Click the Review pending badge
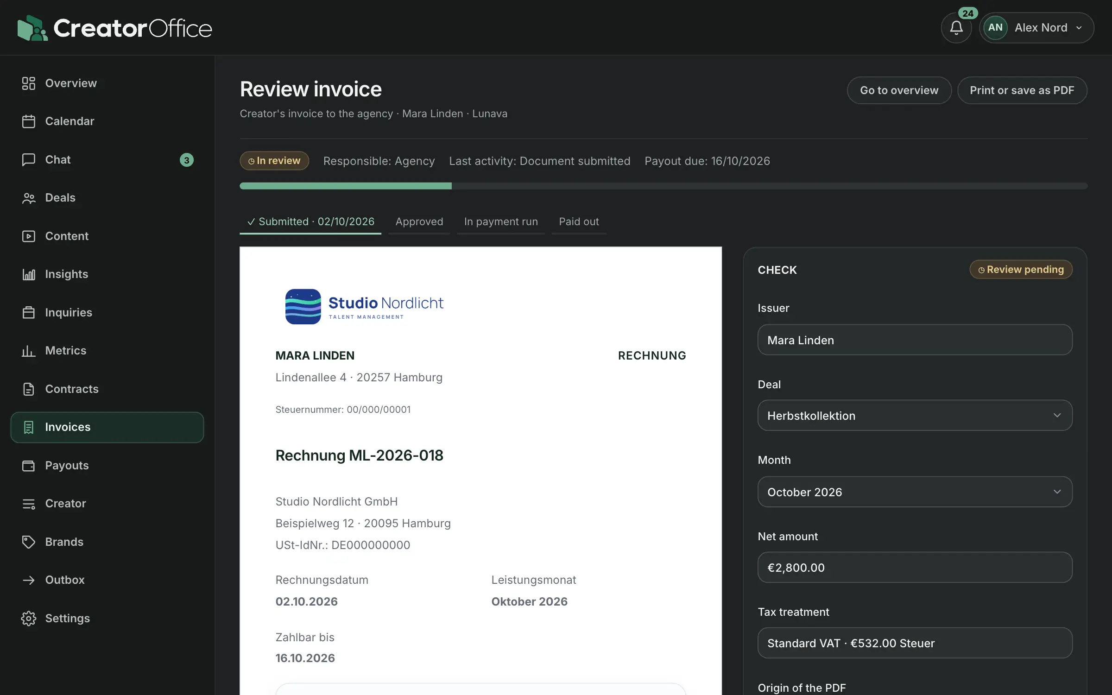 click(1021, 270)
